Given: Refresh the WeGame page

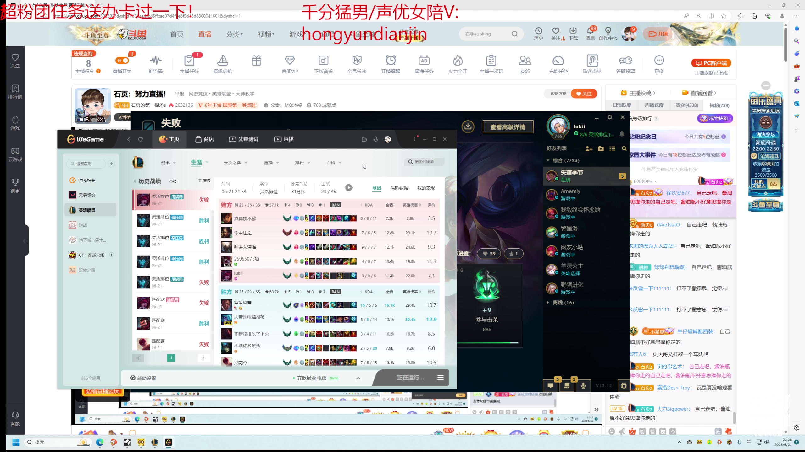Looking at the screenshot, I should coord(141,139).
